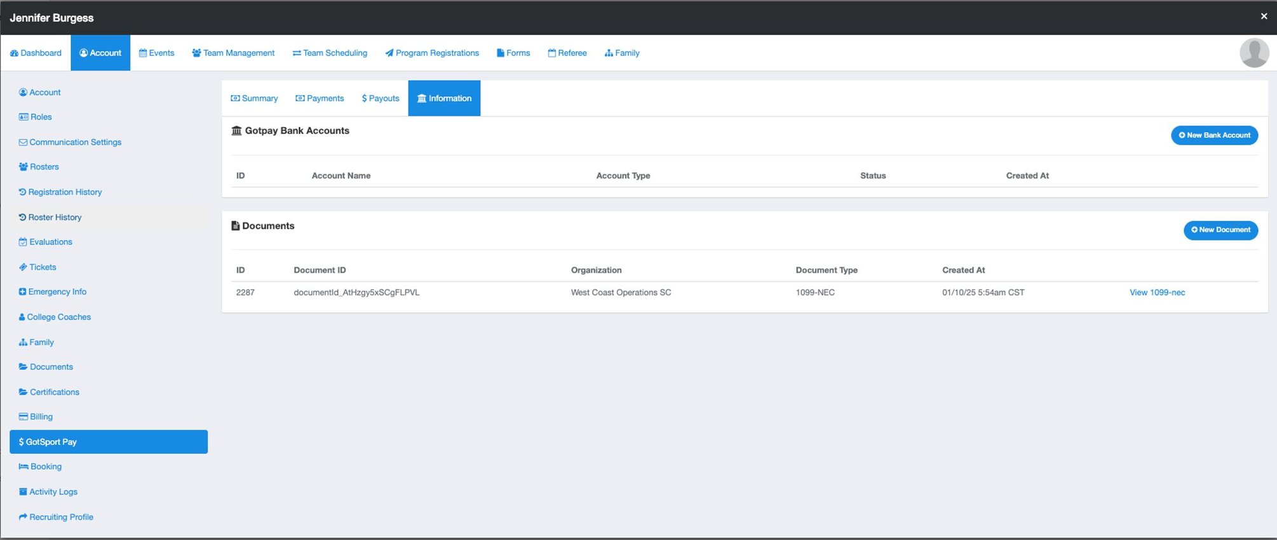The image size is (1277, 540).
Task: Open the Family tab in top navigation
Action: coord(622,53)
